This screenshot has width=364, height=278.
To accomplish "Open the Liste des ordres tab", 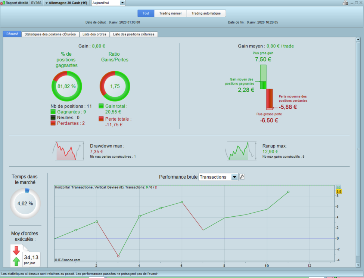I will (94, 34).
